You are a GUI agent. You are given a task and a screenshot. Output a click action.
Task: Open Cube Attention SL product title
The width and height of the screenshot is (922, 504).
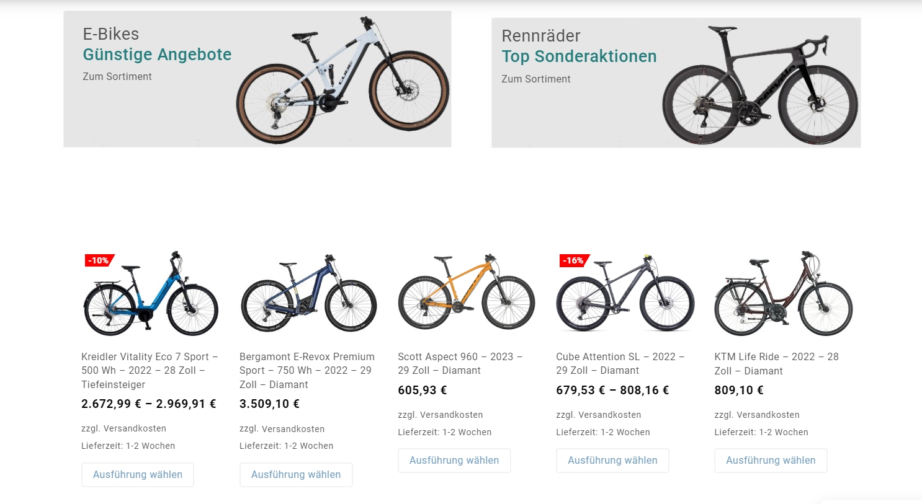(x=620, y=364)
